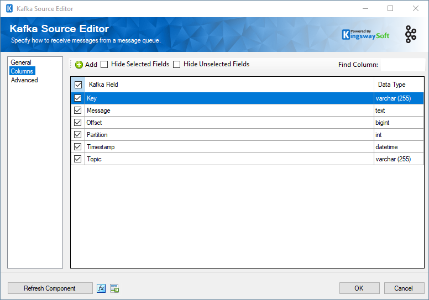Toggle the select-all header checkbox
The image size is (429, 300).
tap(79, 85)
